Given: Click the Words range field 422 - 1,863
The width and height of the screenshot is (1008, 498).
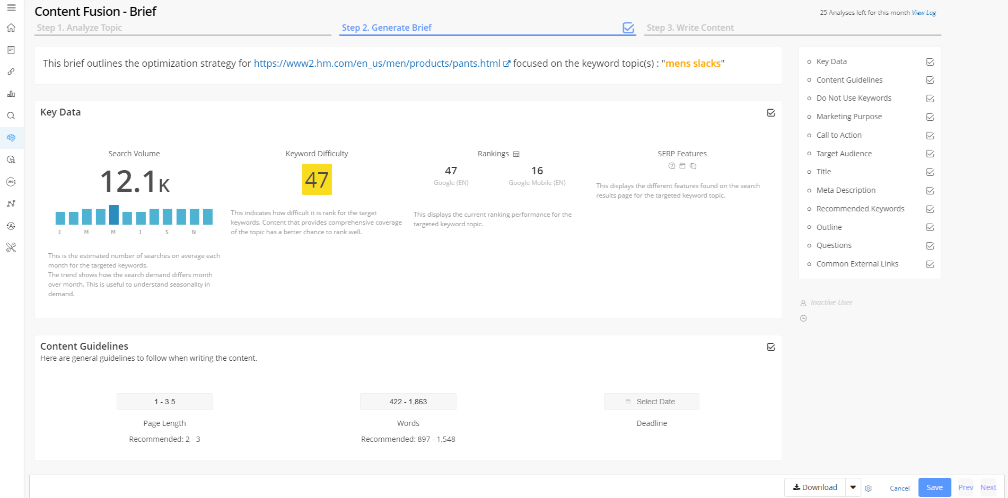Looking at the screenshot, I should (x=408, y=402).
